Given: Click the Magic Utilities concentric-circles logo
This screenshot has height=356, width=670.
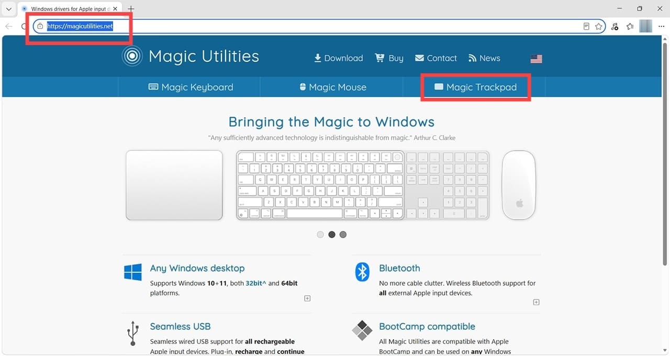Looking at the screenshot, I should coord(132,56).
